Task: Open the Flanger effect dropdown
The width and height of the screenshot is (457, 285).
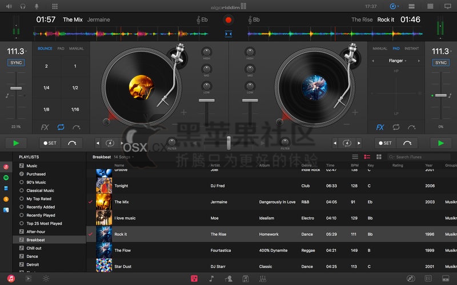Action: (397, 60)
